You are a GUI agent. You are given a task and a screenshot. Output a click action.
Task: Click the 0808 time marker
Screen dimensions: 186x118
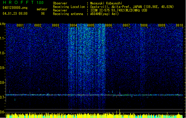pos(144,25)
